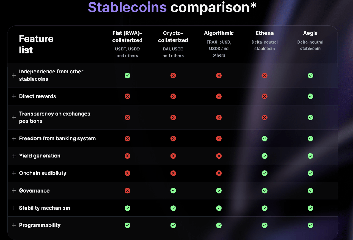This screenshot has height=240, width=353.
Task: Click the Freedom from banking system label
Action: click(x=57, y=139)
